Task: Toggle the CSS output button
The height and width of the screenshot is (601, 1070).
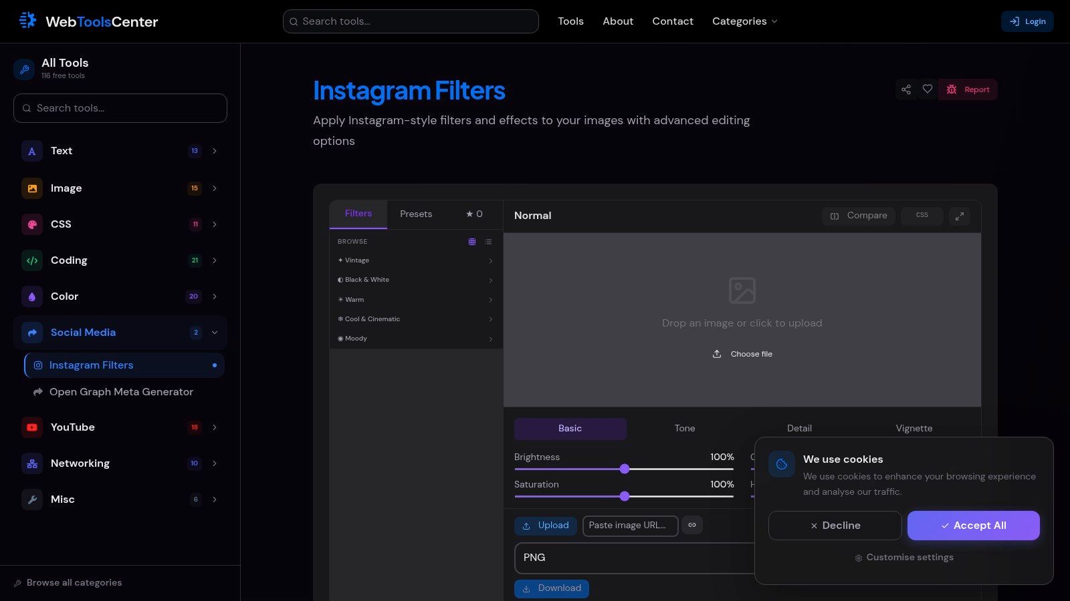Action: pyautogui.click(x=922, y=216)
